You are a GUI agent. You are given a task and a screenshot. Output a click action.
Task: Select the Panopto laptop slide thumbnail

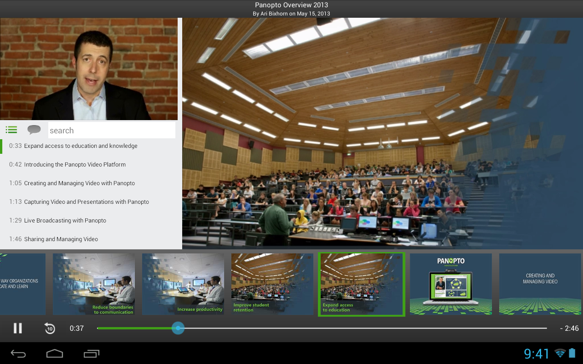point(450,284)
